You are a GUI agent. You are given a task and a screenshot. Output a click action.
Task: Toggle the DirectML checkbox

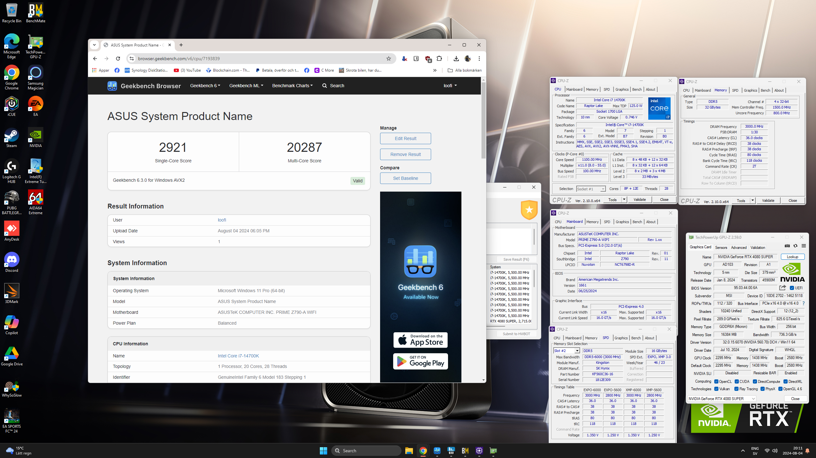point(785,381)
